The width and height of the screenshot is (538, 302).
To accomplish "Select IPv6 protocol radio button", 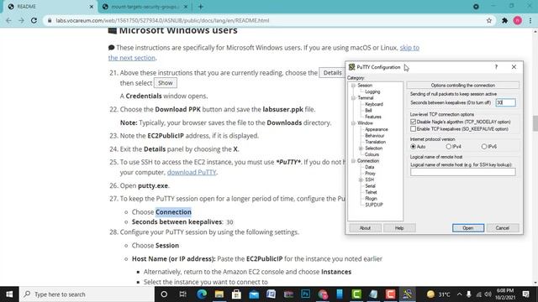I will (x=484, y=146).
